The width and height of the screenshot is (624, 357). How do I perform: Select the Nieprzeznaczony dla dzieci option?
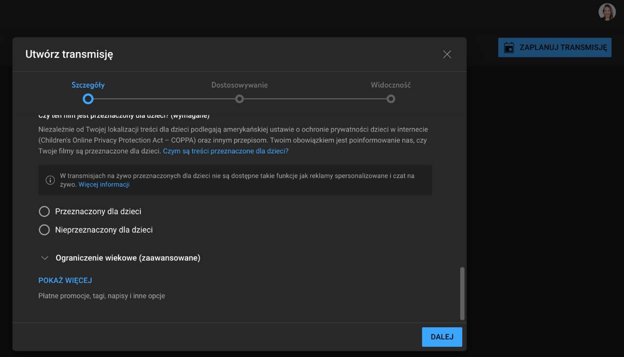pyautogui.click(x=44, y=230)
